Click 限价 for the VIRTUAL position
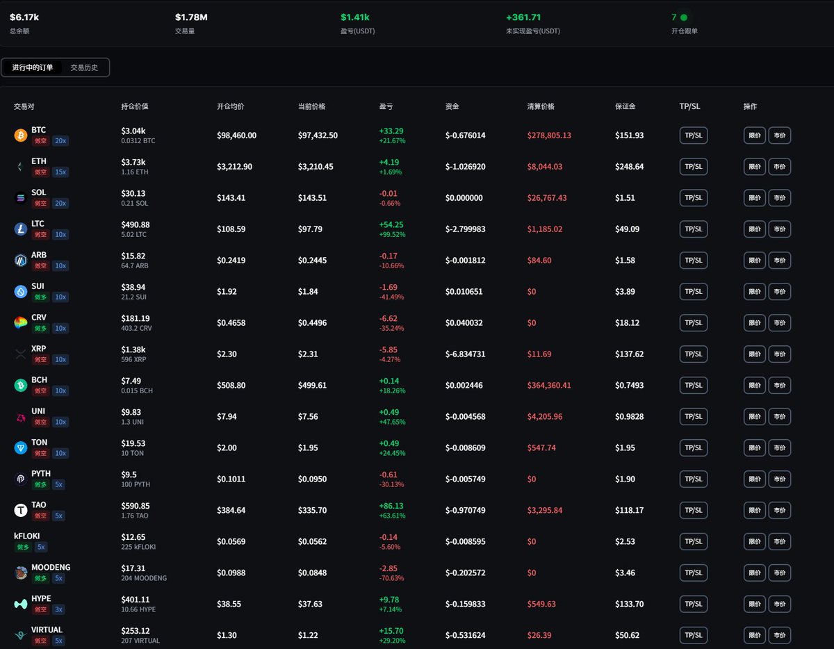834x649 pixels. point(755,635)
